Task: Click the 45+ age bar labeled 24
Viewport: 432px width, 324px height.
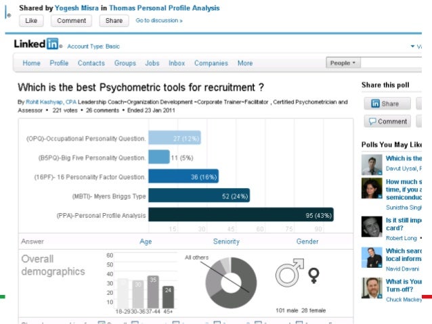Action: [x=168, y=297]
